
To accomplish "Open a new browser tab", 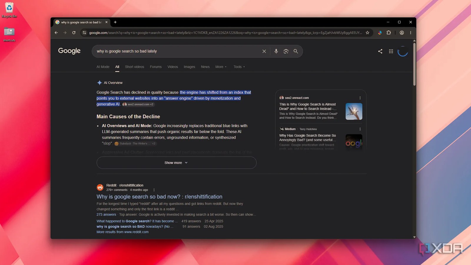I will pyautogui.click(x=115, y=22).
